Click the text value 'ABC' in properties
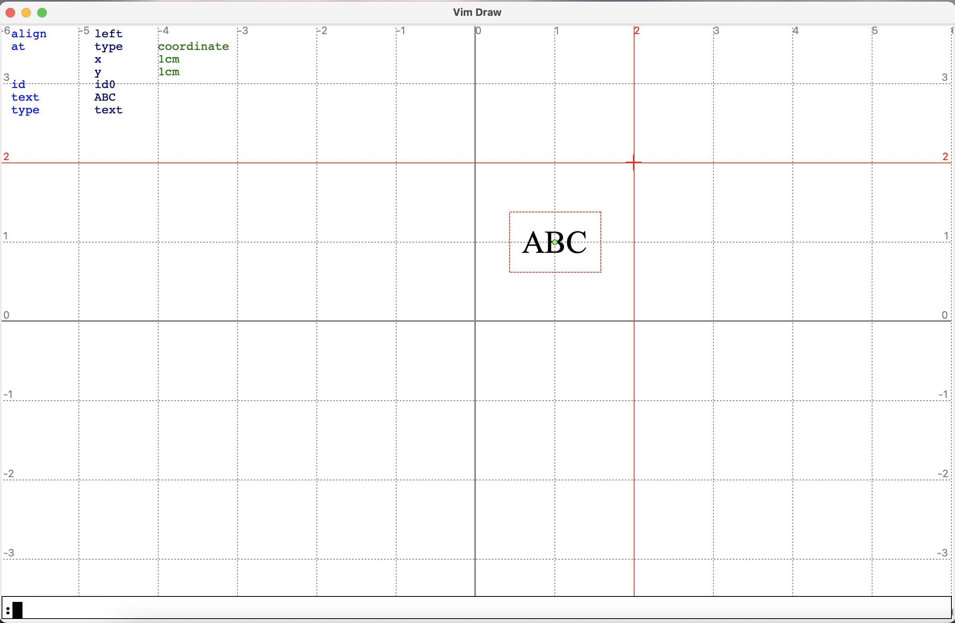The height and width of the screenshot is (623, 955). (x=105, y=97)
